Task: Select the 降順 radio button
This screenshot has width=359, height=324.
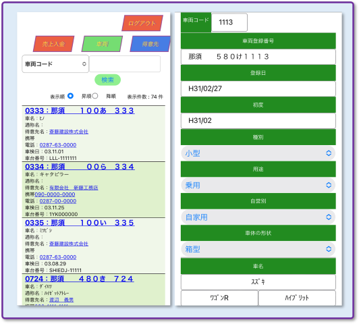Action: (x=95, y=96)
